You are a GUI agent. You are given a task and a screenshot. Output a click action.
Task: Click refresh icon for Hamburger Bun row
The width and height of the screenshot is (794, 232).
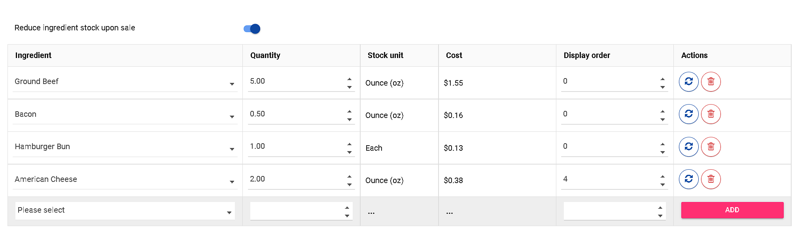coord(688,147)
